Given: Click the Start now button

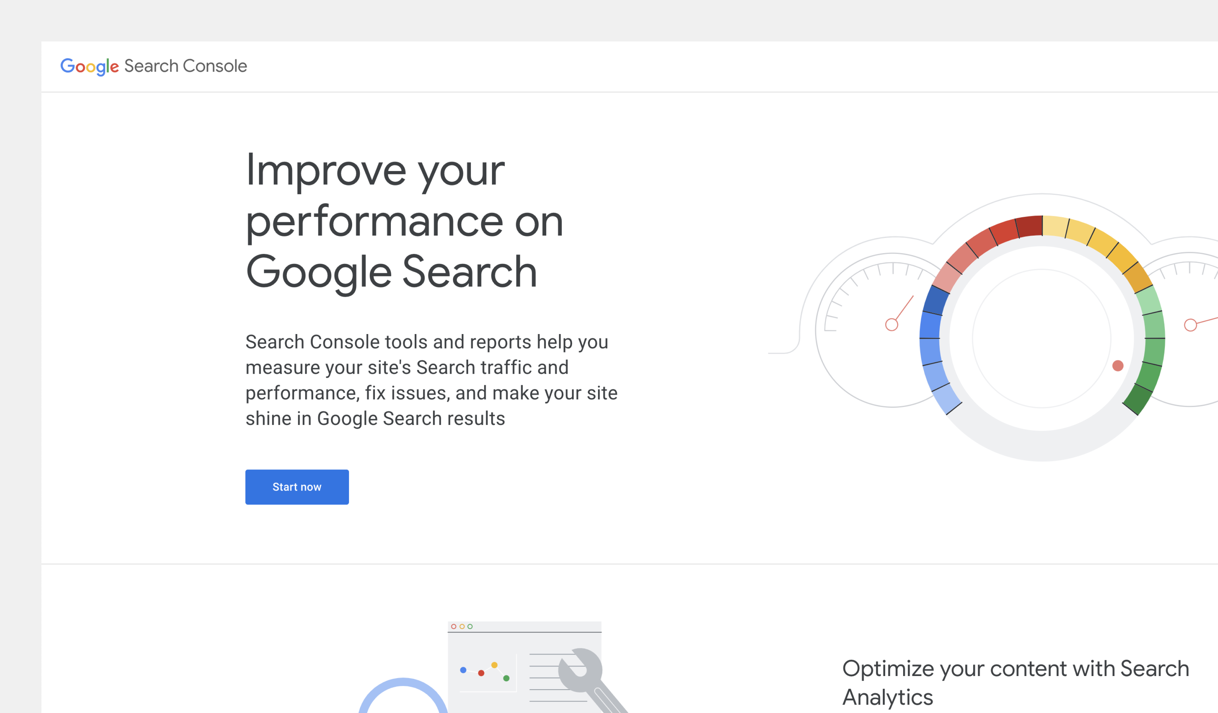Looking at the screenshot, I should pyautogui.click(x=297, y=487).
